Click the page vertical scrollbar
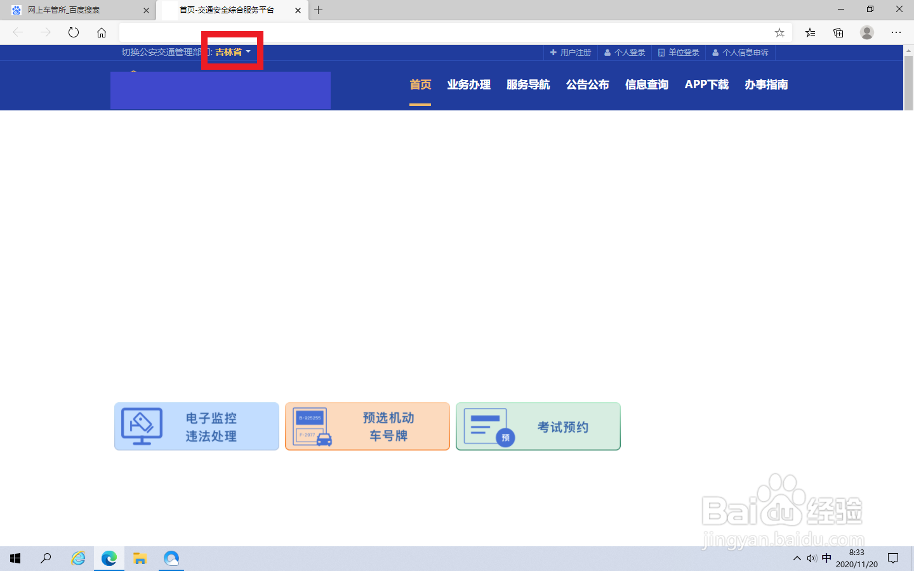The height and width of the screenshot is (571, 914). (x=908, y=82)
